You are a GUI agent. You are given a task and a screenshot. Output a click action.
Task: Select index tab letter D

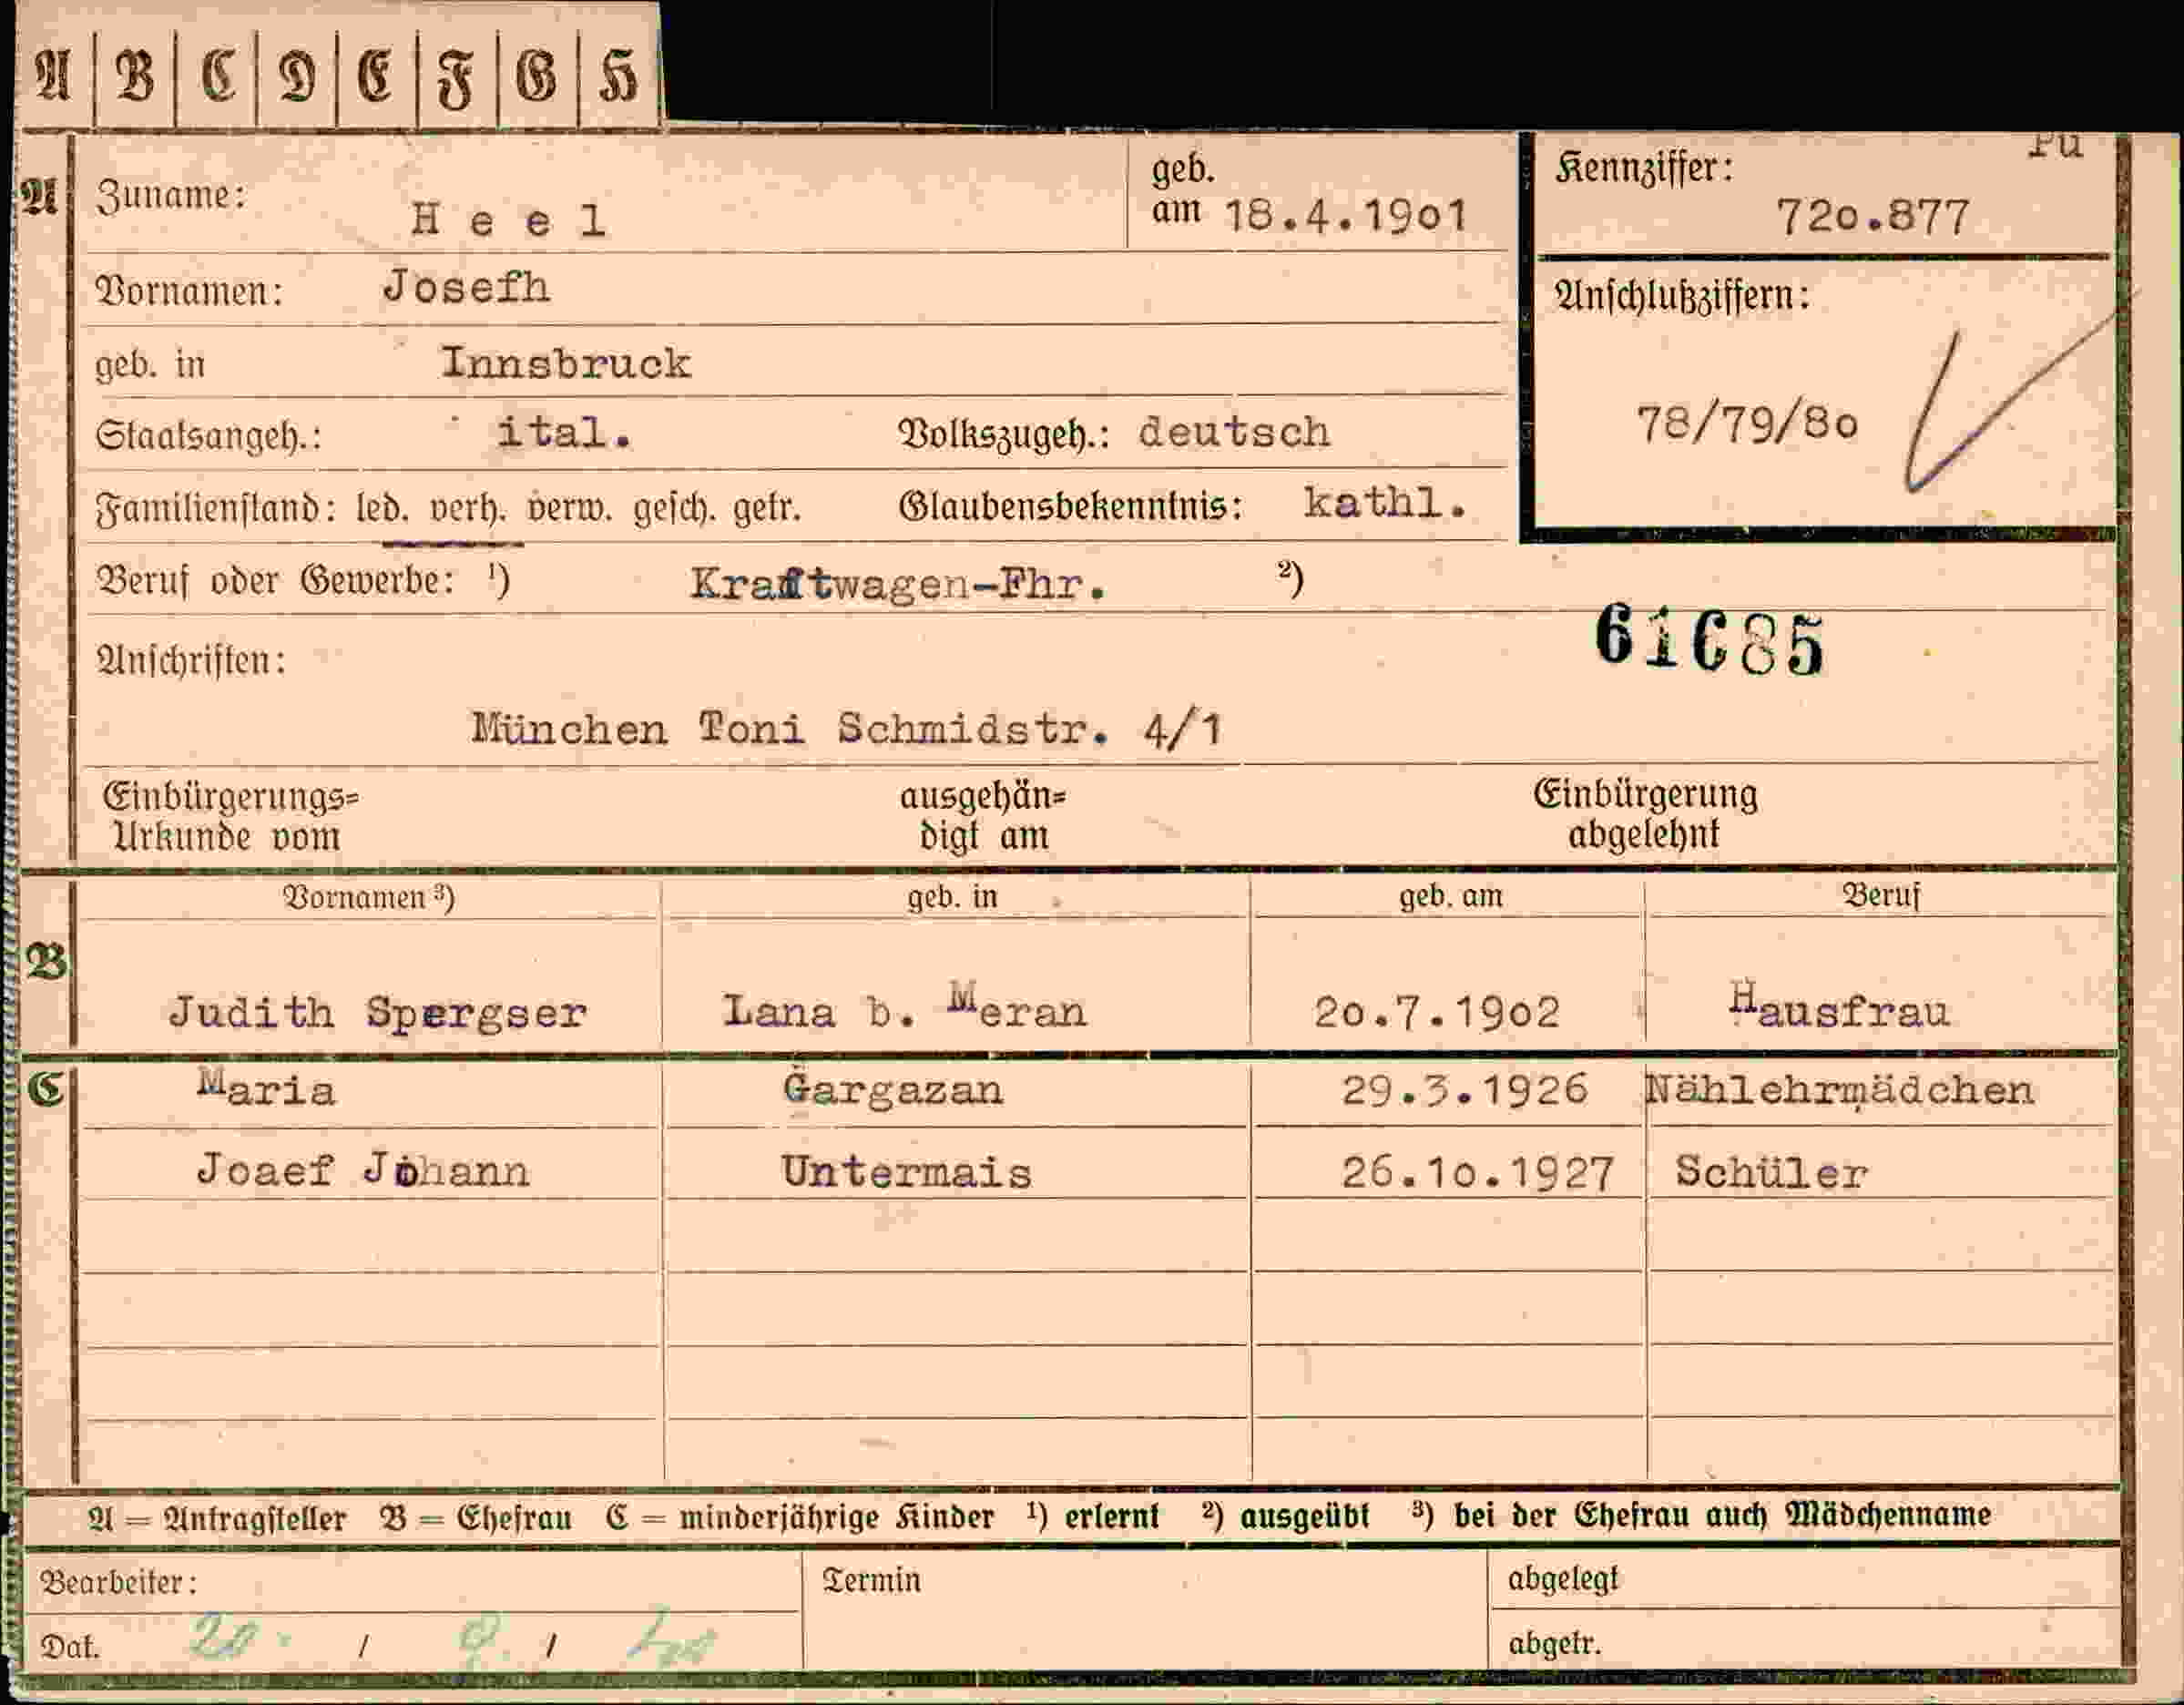(x=297, y=76)
